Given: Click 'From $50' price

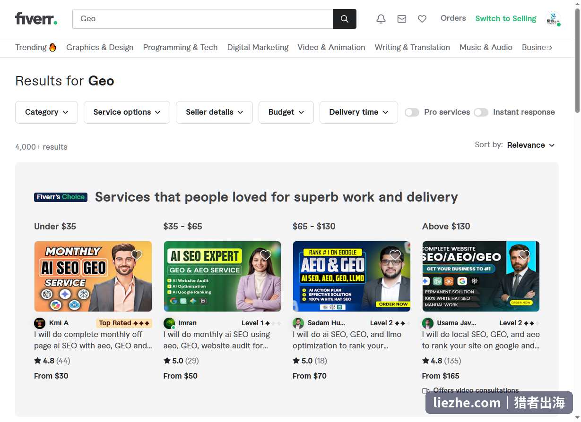Looking at the screenshot, I should coord(181,376).
